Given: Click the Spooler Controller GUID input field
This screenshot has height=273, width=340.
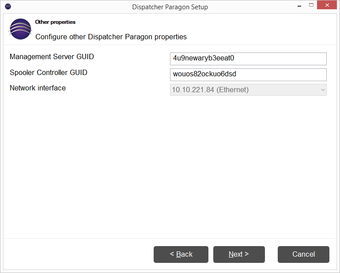Looking at the screenshot, I should click(x=248, y=75).
